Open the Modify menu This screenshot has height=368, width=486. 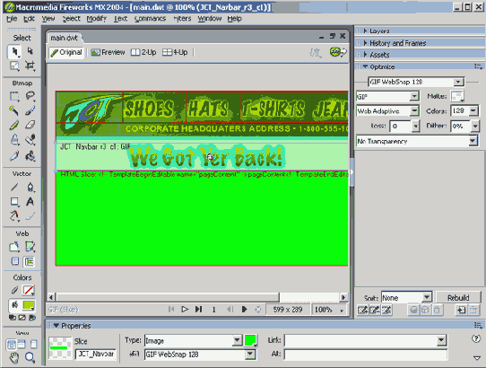(96, 19)
